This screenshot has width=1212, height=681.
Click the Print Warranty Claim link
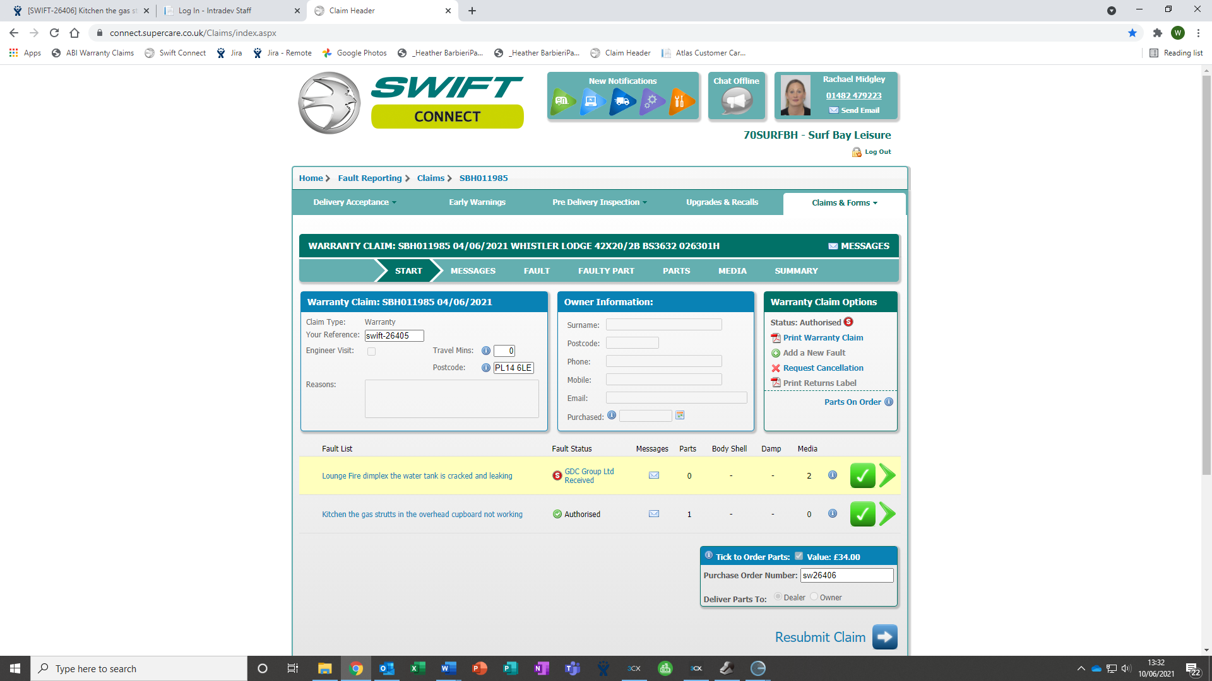coord(823,338)
